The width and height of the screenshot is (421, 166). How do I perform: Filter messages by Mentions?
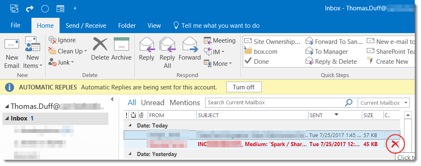(x=185, y=103)
